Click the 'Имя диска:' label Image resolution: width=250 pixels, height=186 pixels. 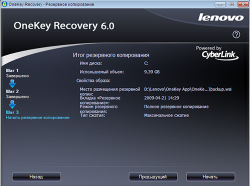90,63
